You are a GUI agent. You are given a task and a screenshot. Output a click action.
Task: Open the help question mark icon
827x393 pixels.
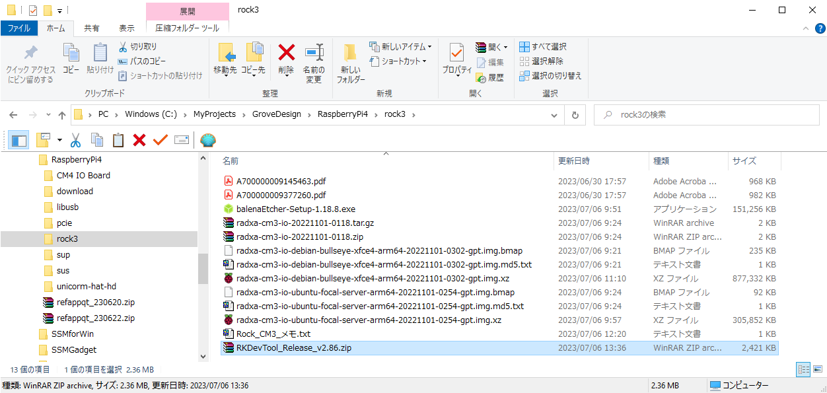[820, 28]
